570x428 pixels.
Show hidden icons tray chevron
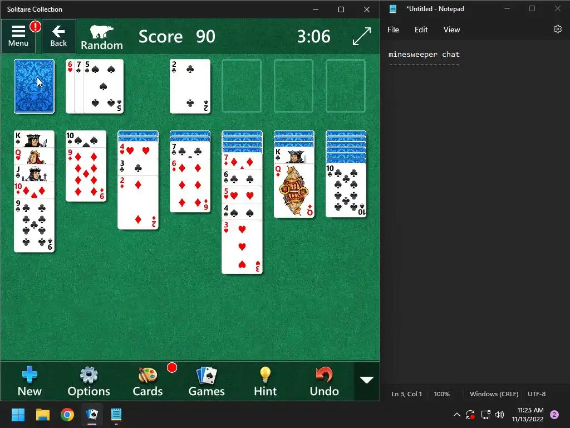click(x=457, y=415)
